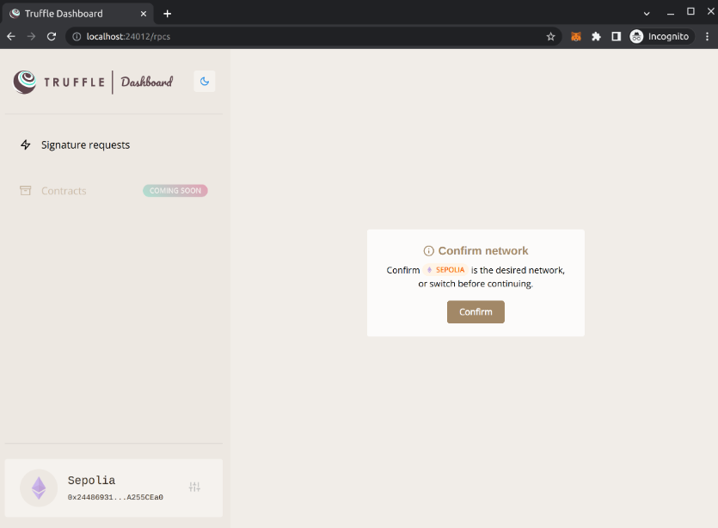Click the Contracts box icon in sidebar
718x528 pixels.
(x=25, y=190)
